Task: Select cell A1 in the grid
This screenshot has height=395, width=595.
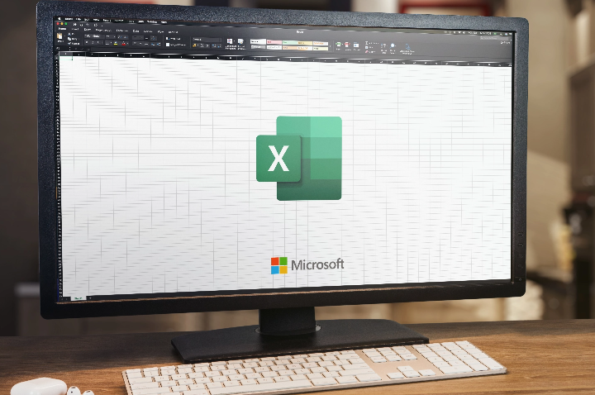Action: [x=65, y=58]
